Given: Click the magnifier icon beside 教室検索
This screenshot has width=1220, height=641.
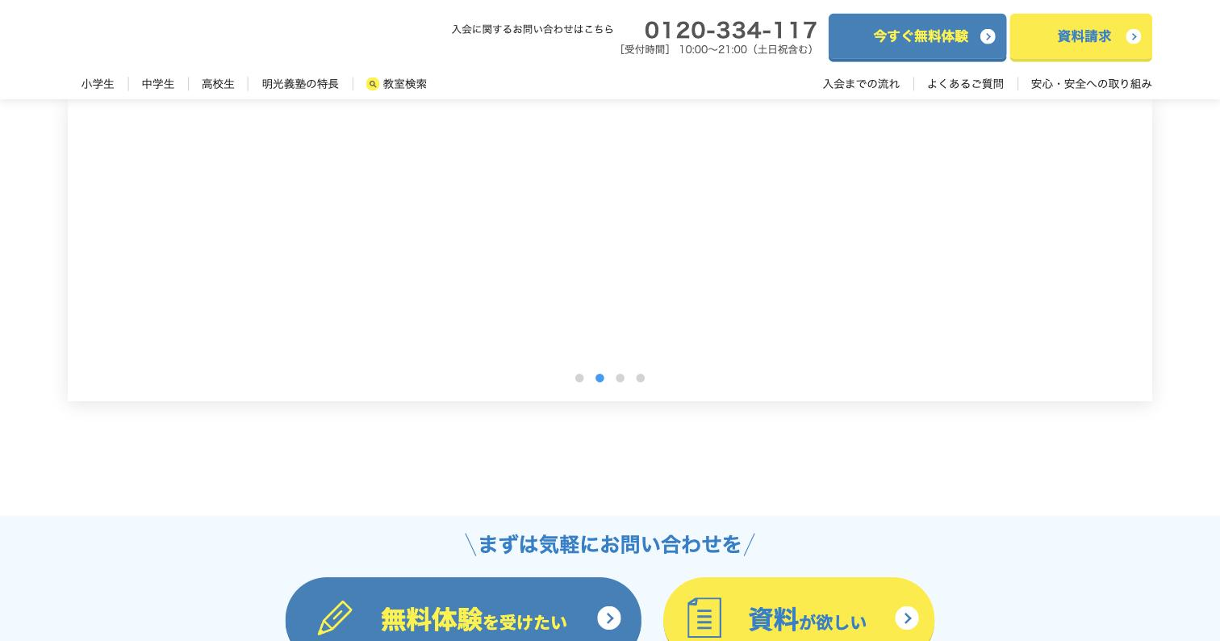Looking at the screenshot, I should click(x=372, y=84).
